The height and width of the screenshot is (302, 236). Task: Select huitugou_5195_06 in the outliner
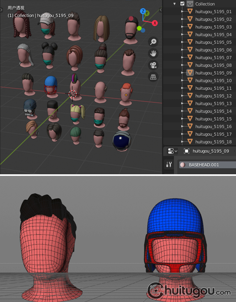click(213, 50)
